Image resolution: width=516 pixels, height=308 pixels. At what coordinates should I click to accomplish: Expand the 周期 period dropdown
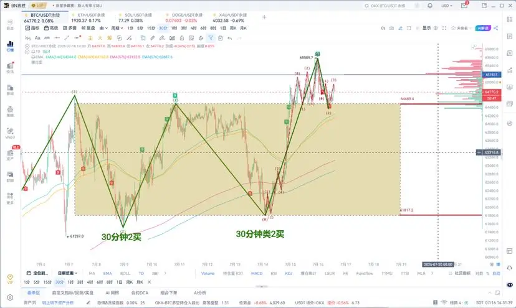point(117,28)
